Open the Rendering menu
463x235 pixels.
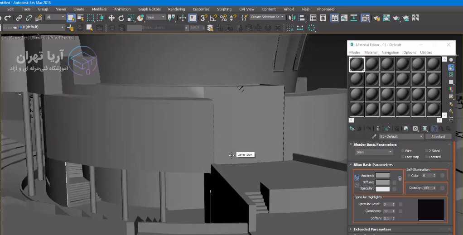(176, 9)
